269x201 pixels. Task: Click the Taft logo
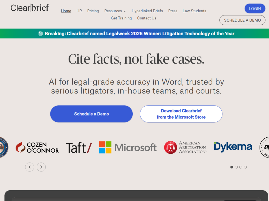(x=79, y=148)
